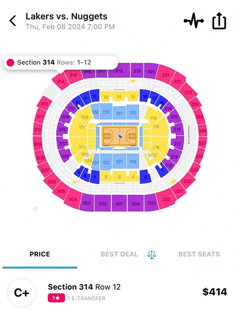Viewport: 239px width, 314px height.
Task: Select purple section 318 on the map
Action: (119, 71)
